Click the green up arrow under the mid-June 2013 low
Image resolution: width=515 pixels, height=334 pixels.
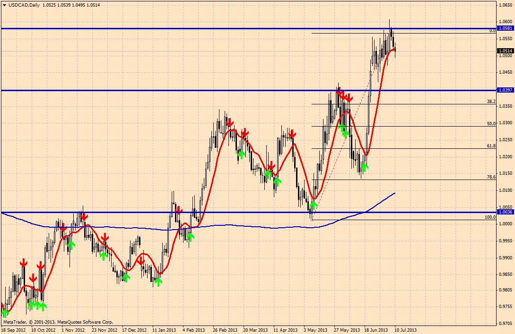364,167
